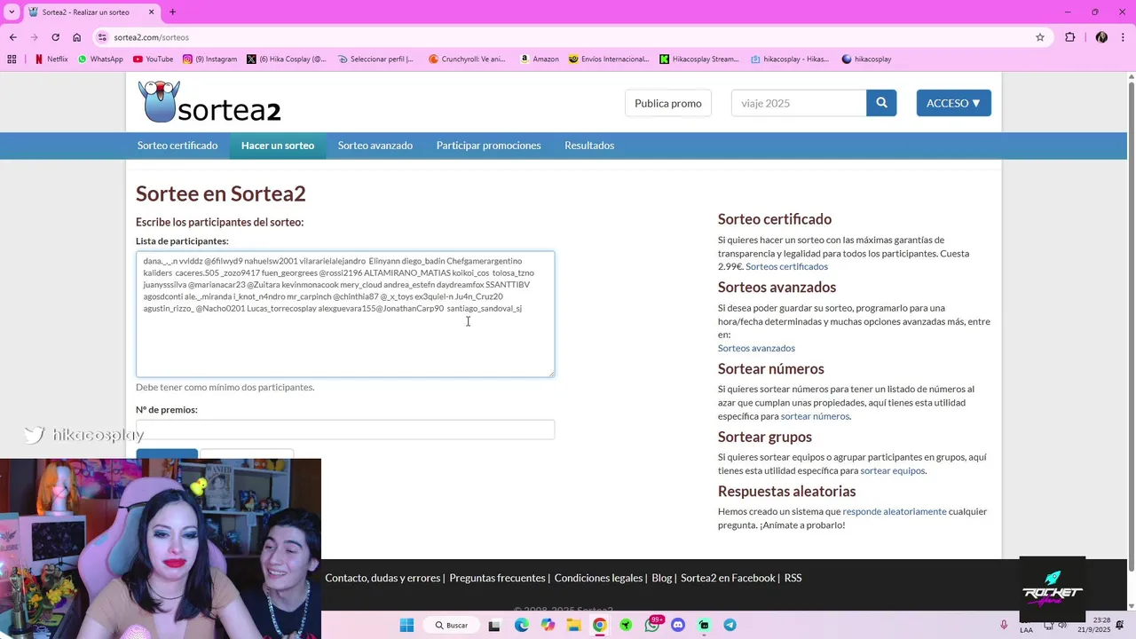Switch to Chrome on taskbar

(600, 625)
